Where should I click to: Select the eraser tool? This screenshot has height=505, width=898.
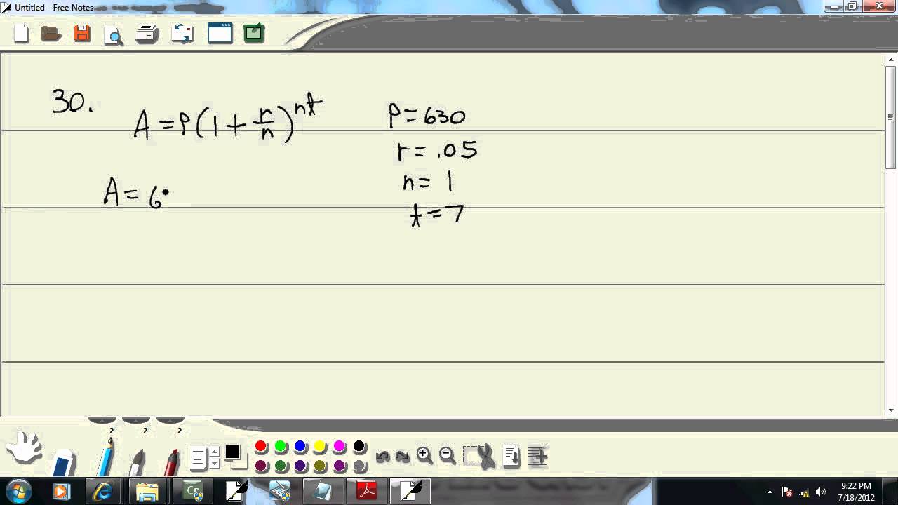[63, 463]
